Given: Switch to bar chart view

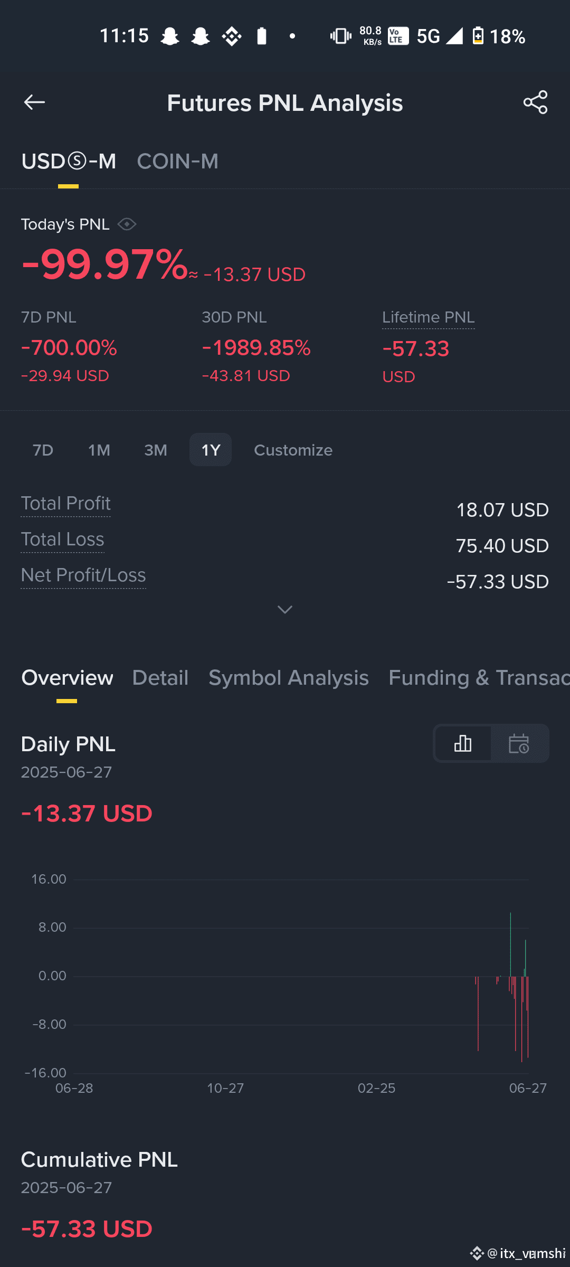Looking at the screenshot, I should pos(463,743).
